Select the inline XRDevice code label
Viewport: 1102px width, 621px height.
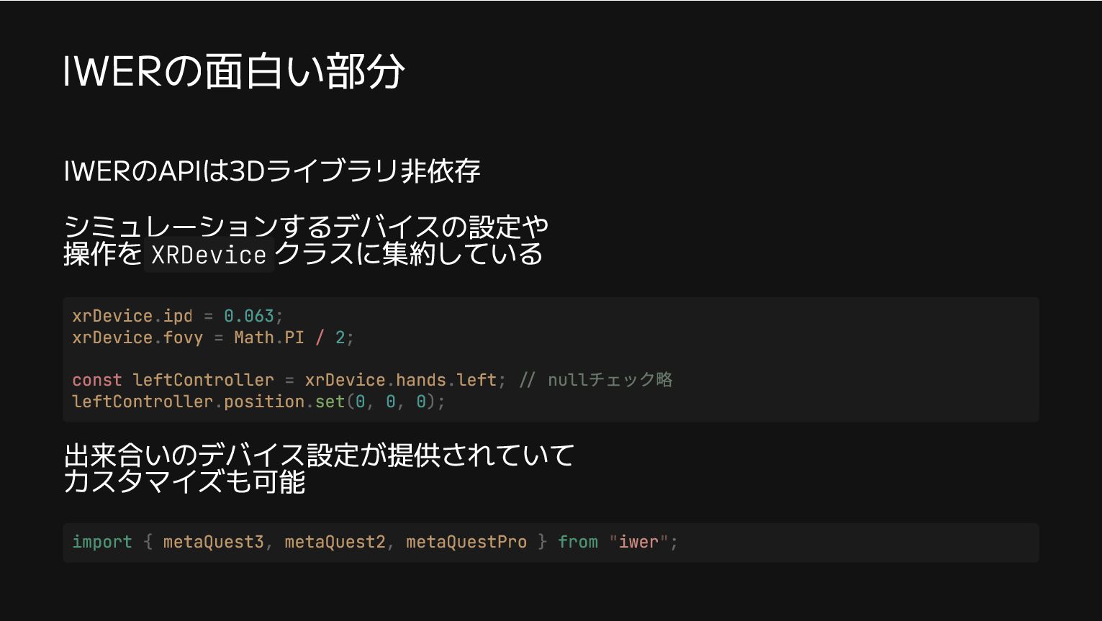209,255
